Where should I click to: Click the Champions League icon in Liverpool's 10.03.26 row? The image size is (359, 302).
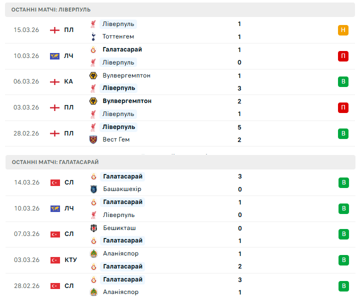pyautogui.click(x=55, y=56)
